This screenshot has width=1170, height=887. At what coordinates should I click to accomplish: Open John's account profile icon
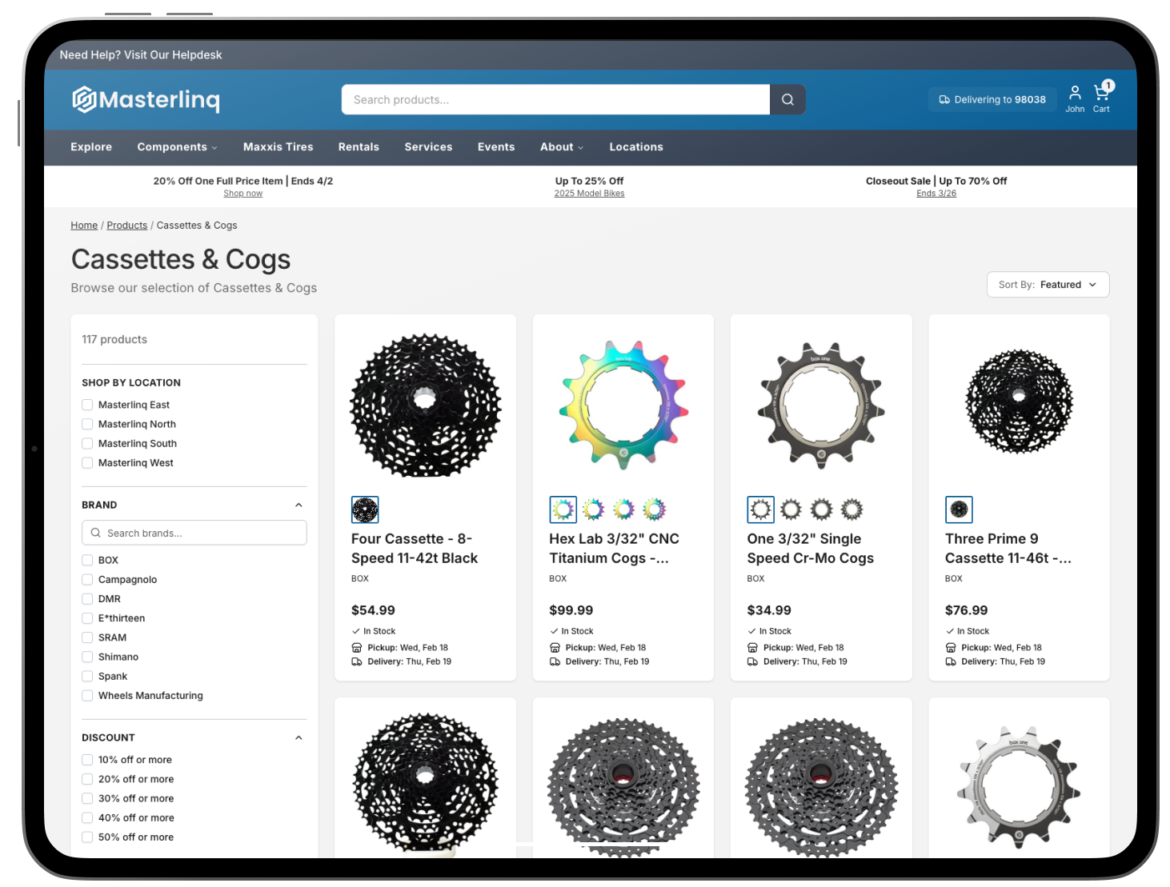point(1075,93)
